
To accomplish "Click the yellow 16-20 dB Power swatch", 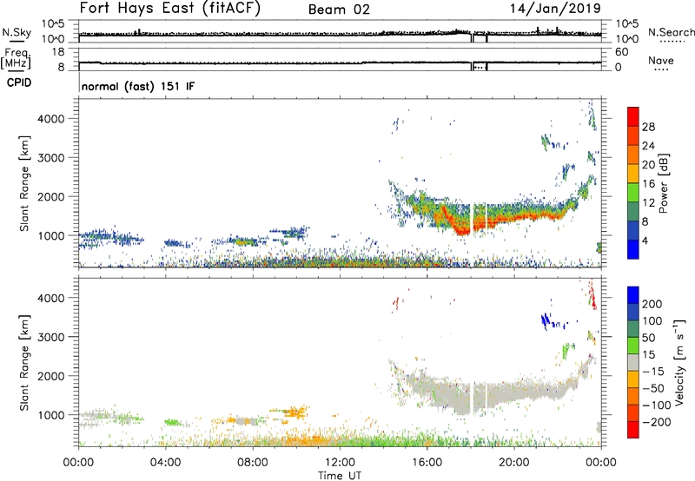I will click(x=633, y=173).
